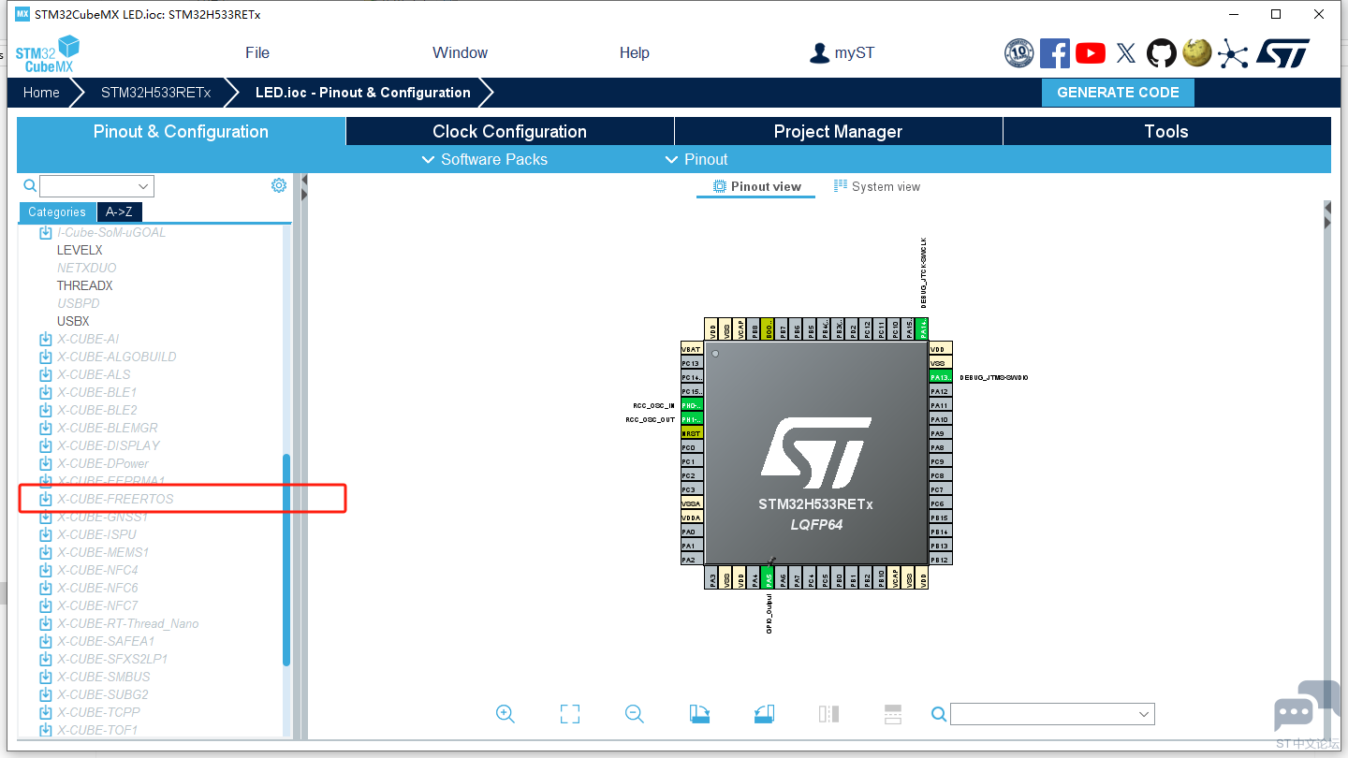Rotate the chip counter-clockwise

764,714
